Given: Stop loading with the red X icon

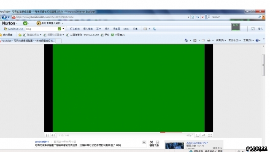Looking at the screenshot, I should click(202, 17).
